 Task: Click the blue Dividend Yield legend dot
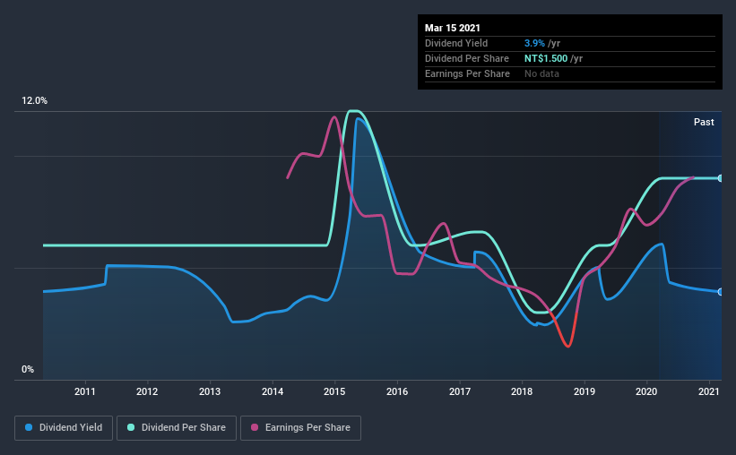coord(29,427)
